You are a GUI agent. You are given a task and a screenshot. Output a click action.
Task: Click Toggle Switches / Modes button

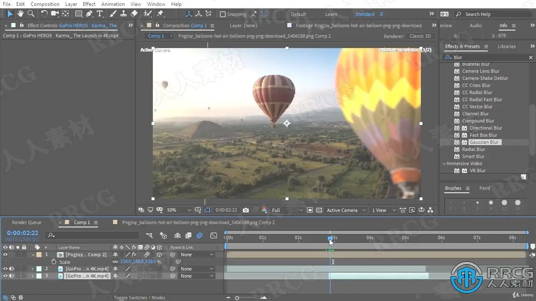(139, 298)
